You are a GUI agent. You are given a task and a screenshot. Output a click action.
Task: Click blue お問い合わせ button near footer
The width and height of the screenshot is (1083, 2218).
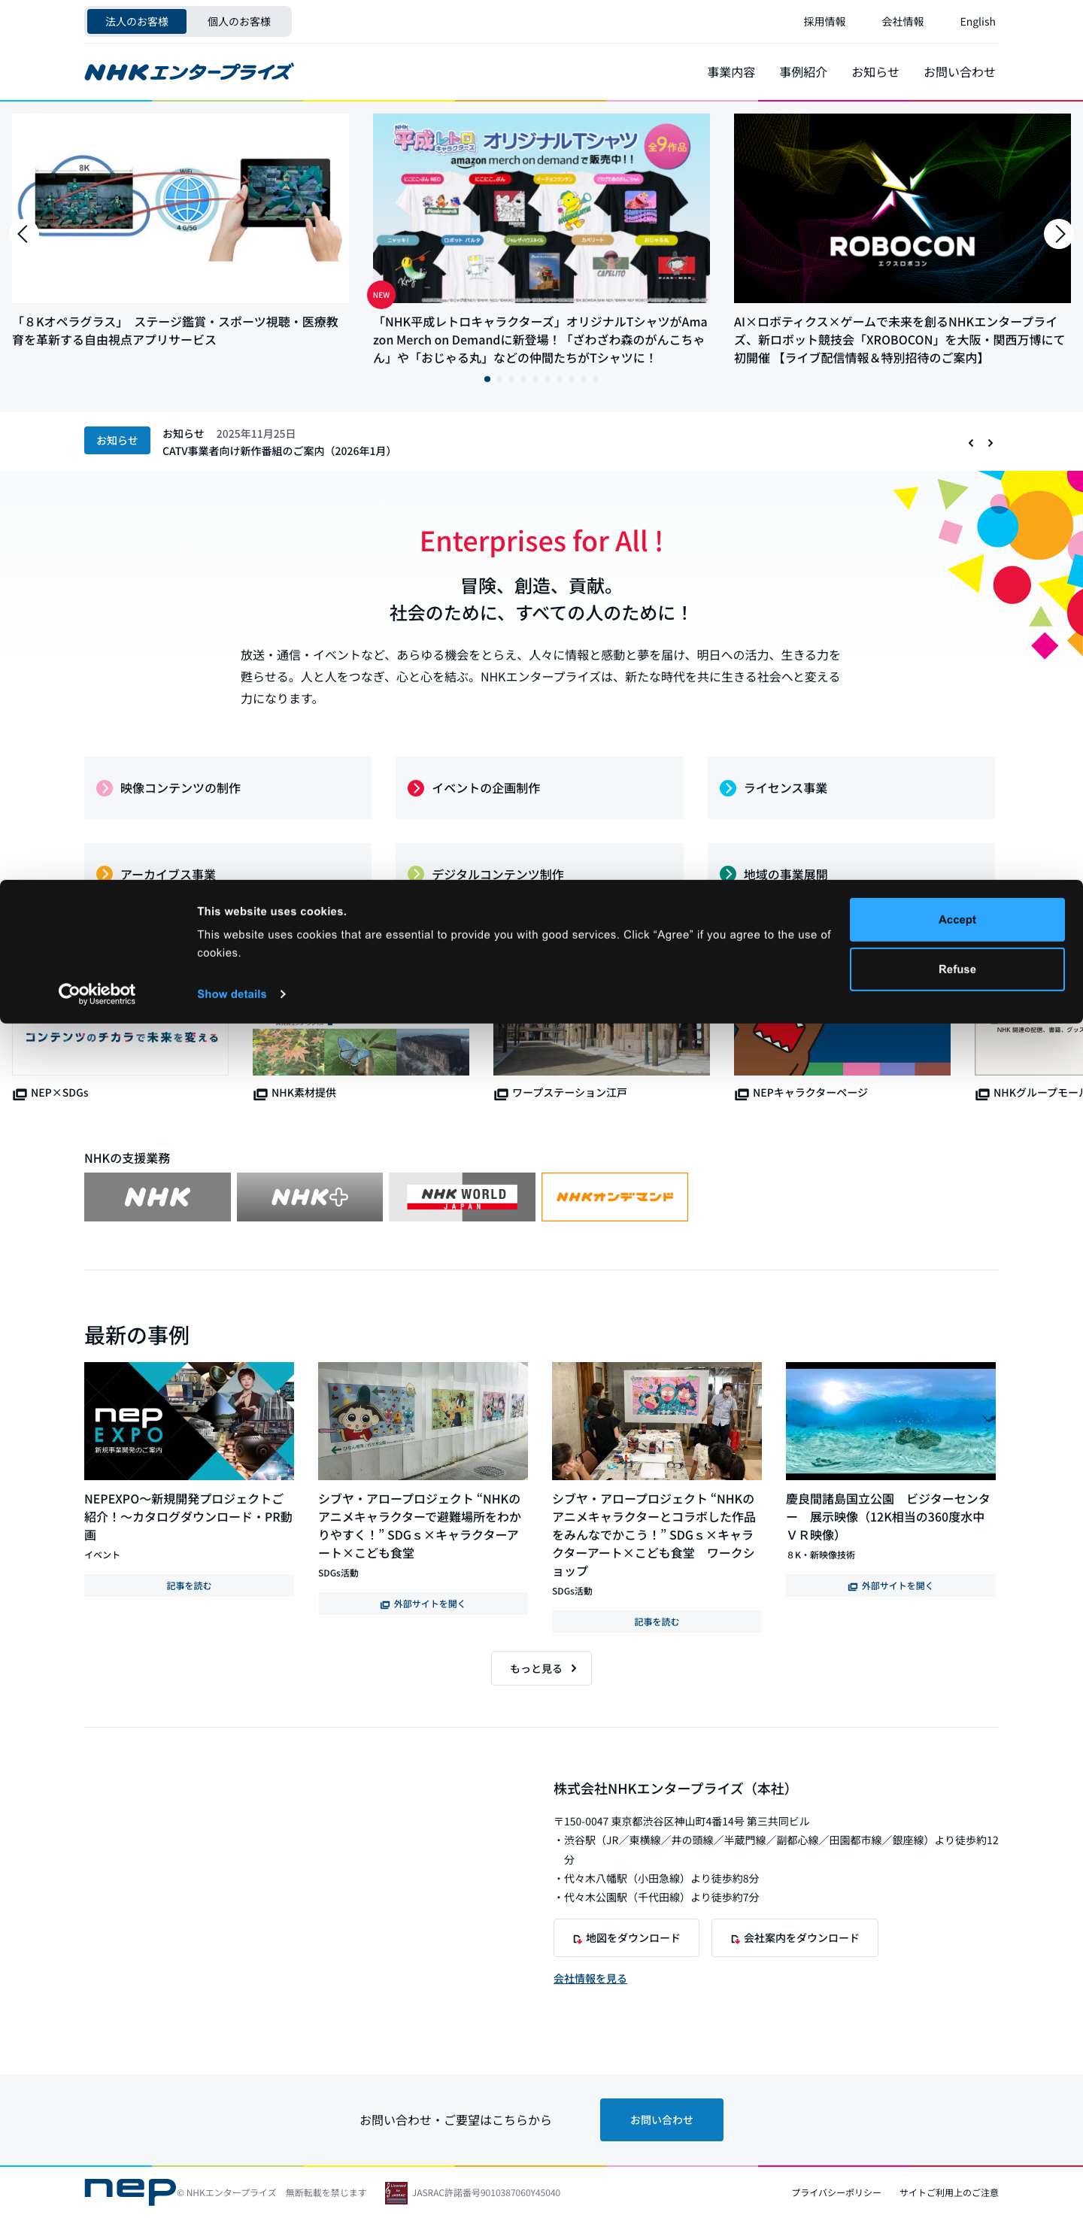(x=661, y=2119)
